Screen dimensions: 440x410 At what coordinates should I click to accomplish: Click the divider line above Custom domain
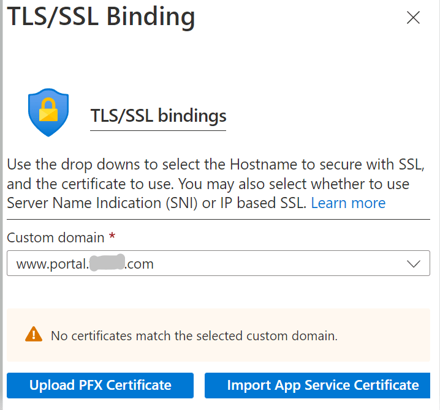coord(218,219)
